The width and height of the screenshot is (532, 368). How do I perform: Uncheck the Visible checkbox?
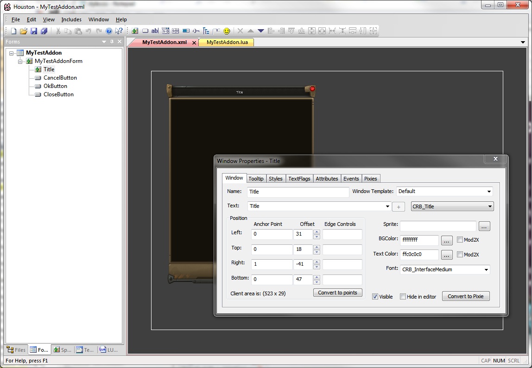(375, 296)
